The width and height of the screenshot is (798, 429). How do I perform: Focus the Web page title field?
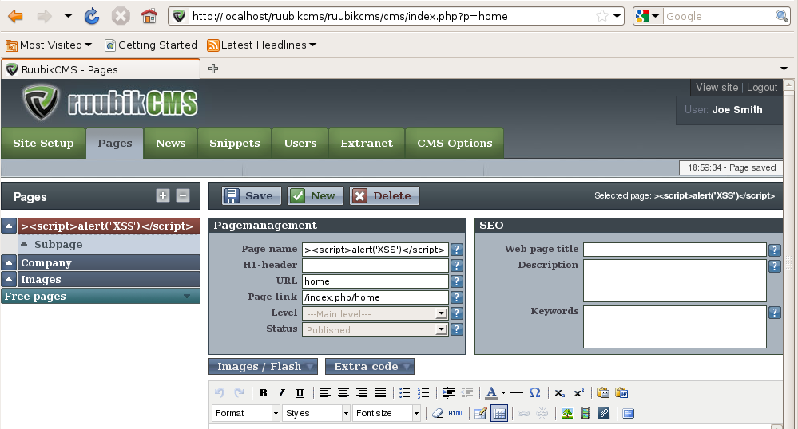pyautogui.click(x=675, y=250)
